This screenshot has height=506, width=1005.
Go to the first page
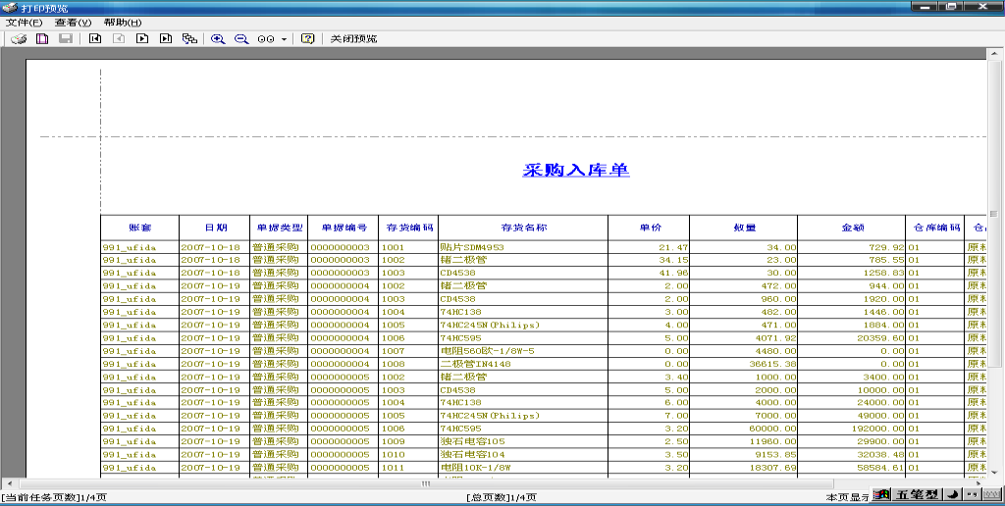coord(95,39)
